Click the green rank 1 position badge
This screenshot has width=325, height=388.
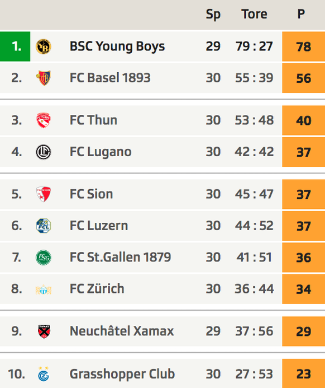15,46
